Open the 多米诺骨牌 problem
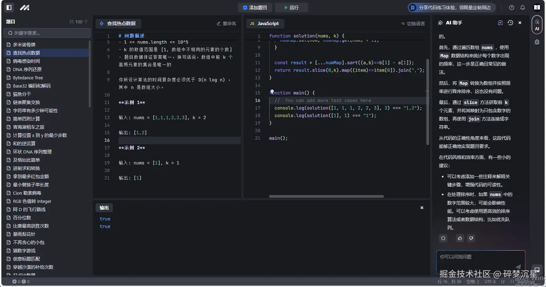The image size is (546, 287). 46,45
